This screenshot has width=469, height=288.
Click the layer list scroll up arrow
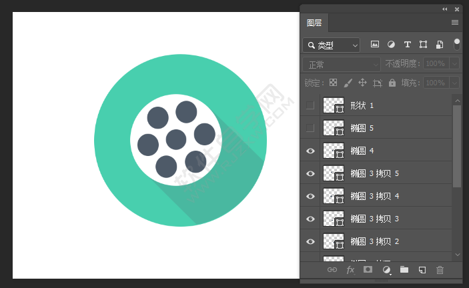pos(458,101)
